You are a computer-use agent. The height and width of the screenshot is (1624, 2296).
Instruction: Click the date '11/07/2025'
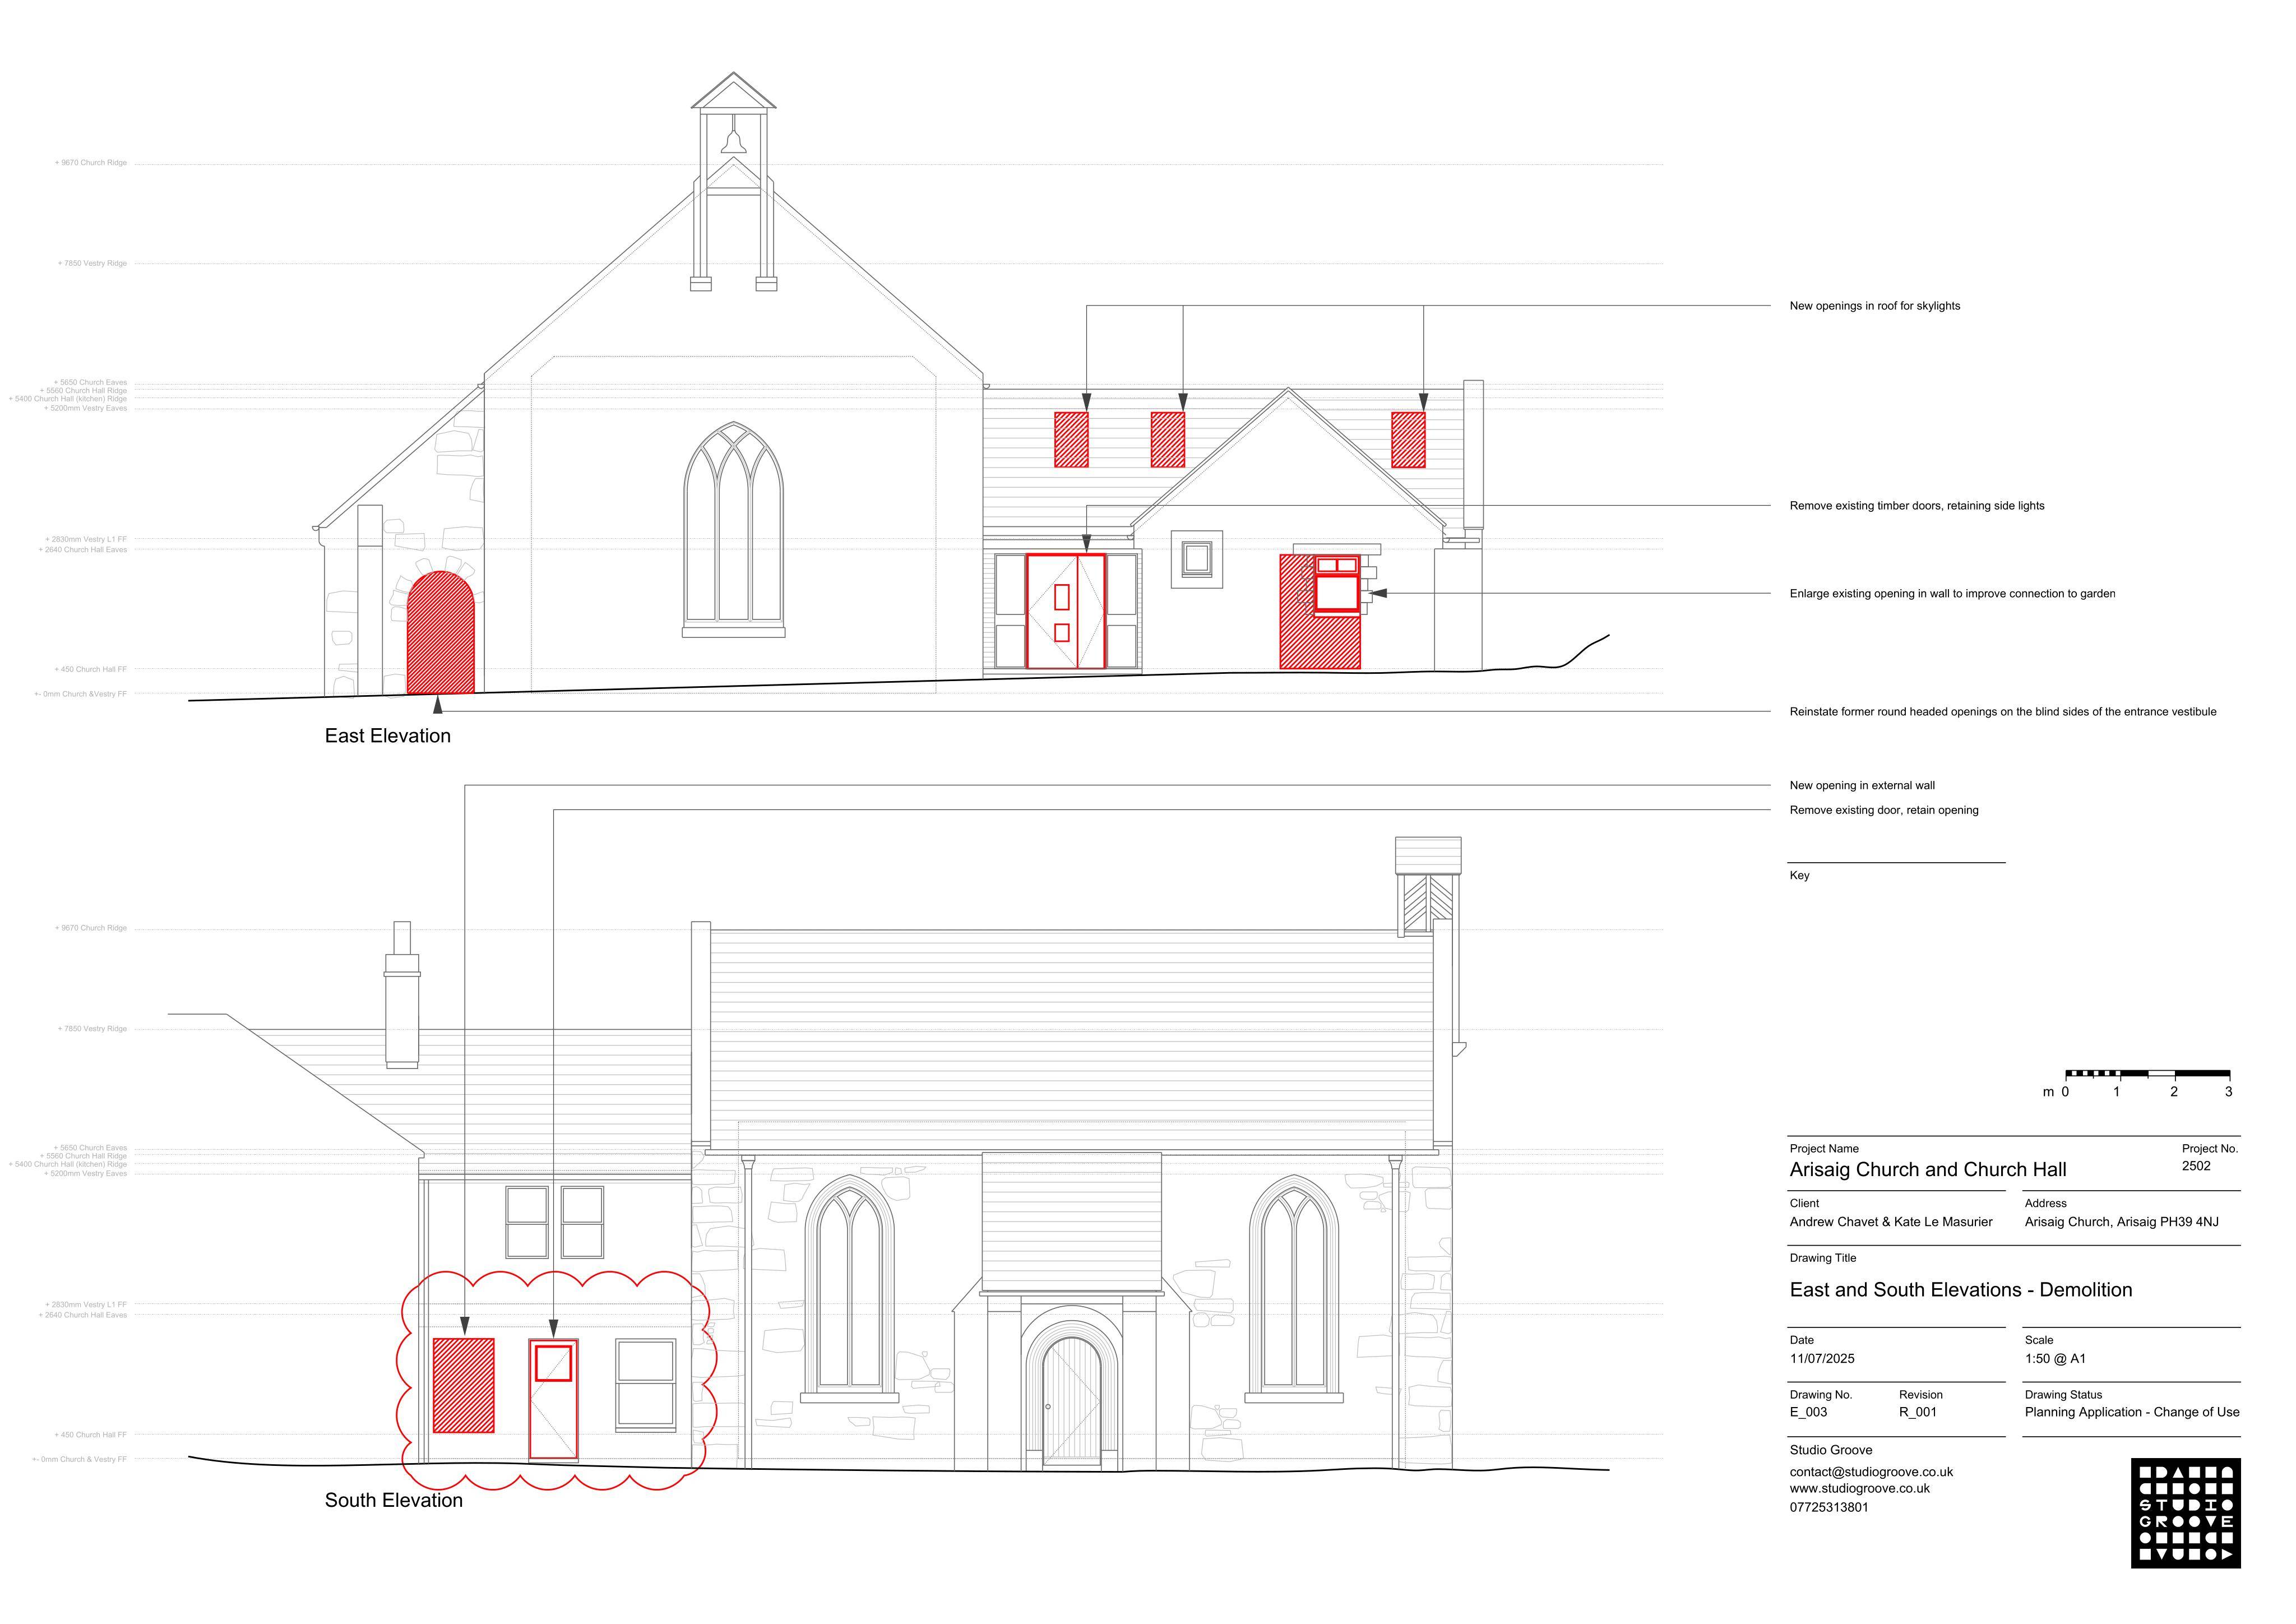(1822, 1359)
